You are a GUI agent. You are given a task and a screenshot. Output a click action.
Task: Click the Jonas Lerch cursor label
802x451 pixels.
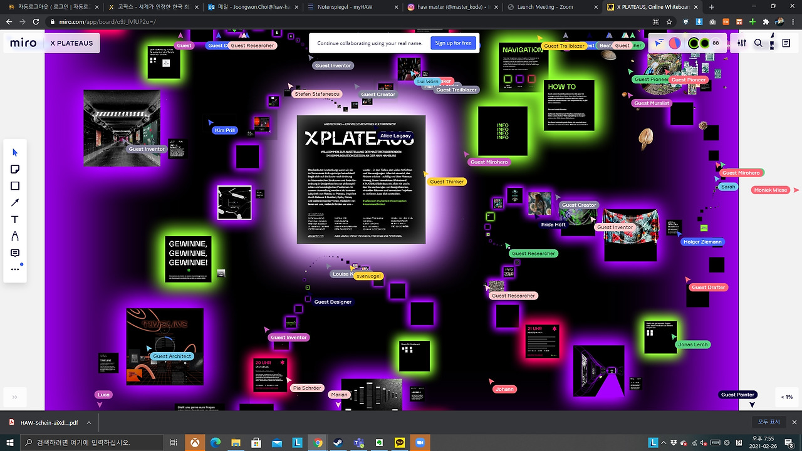(692, 345)
